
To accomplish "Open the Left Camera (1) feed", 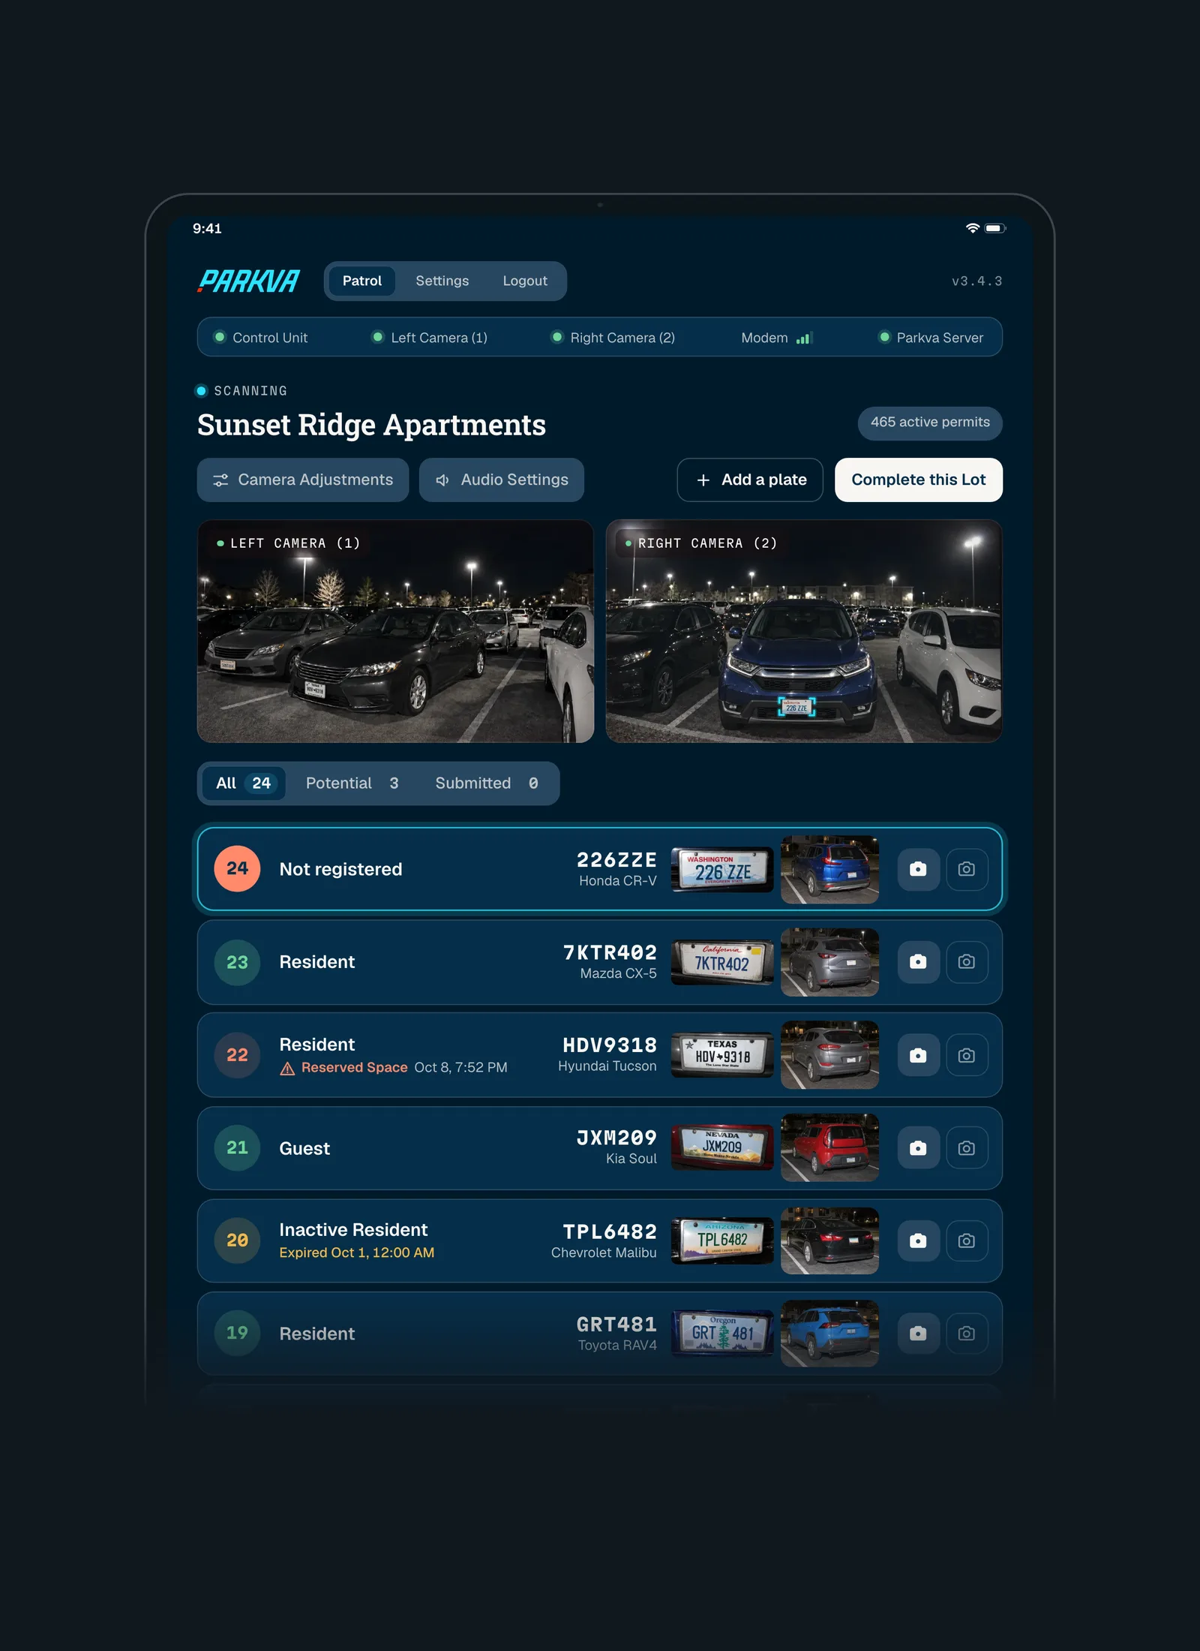I will click(x=395, y=631).
